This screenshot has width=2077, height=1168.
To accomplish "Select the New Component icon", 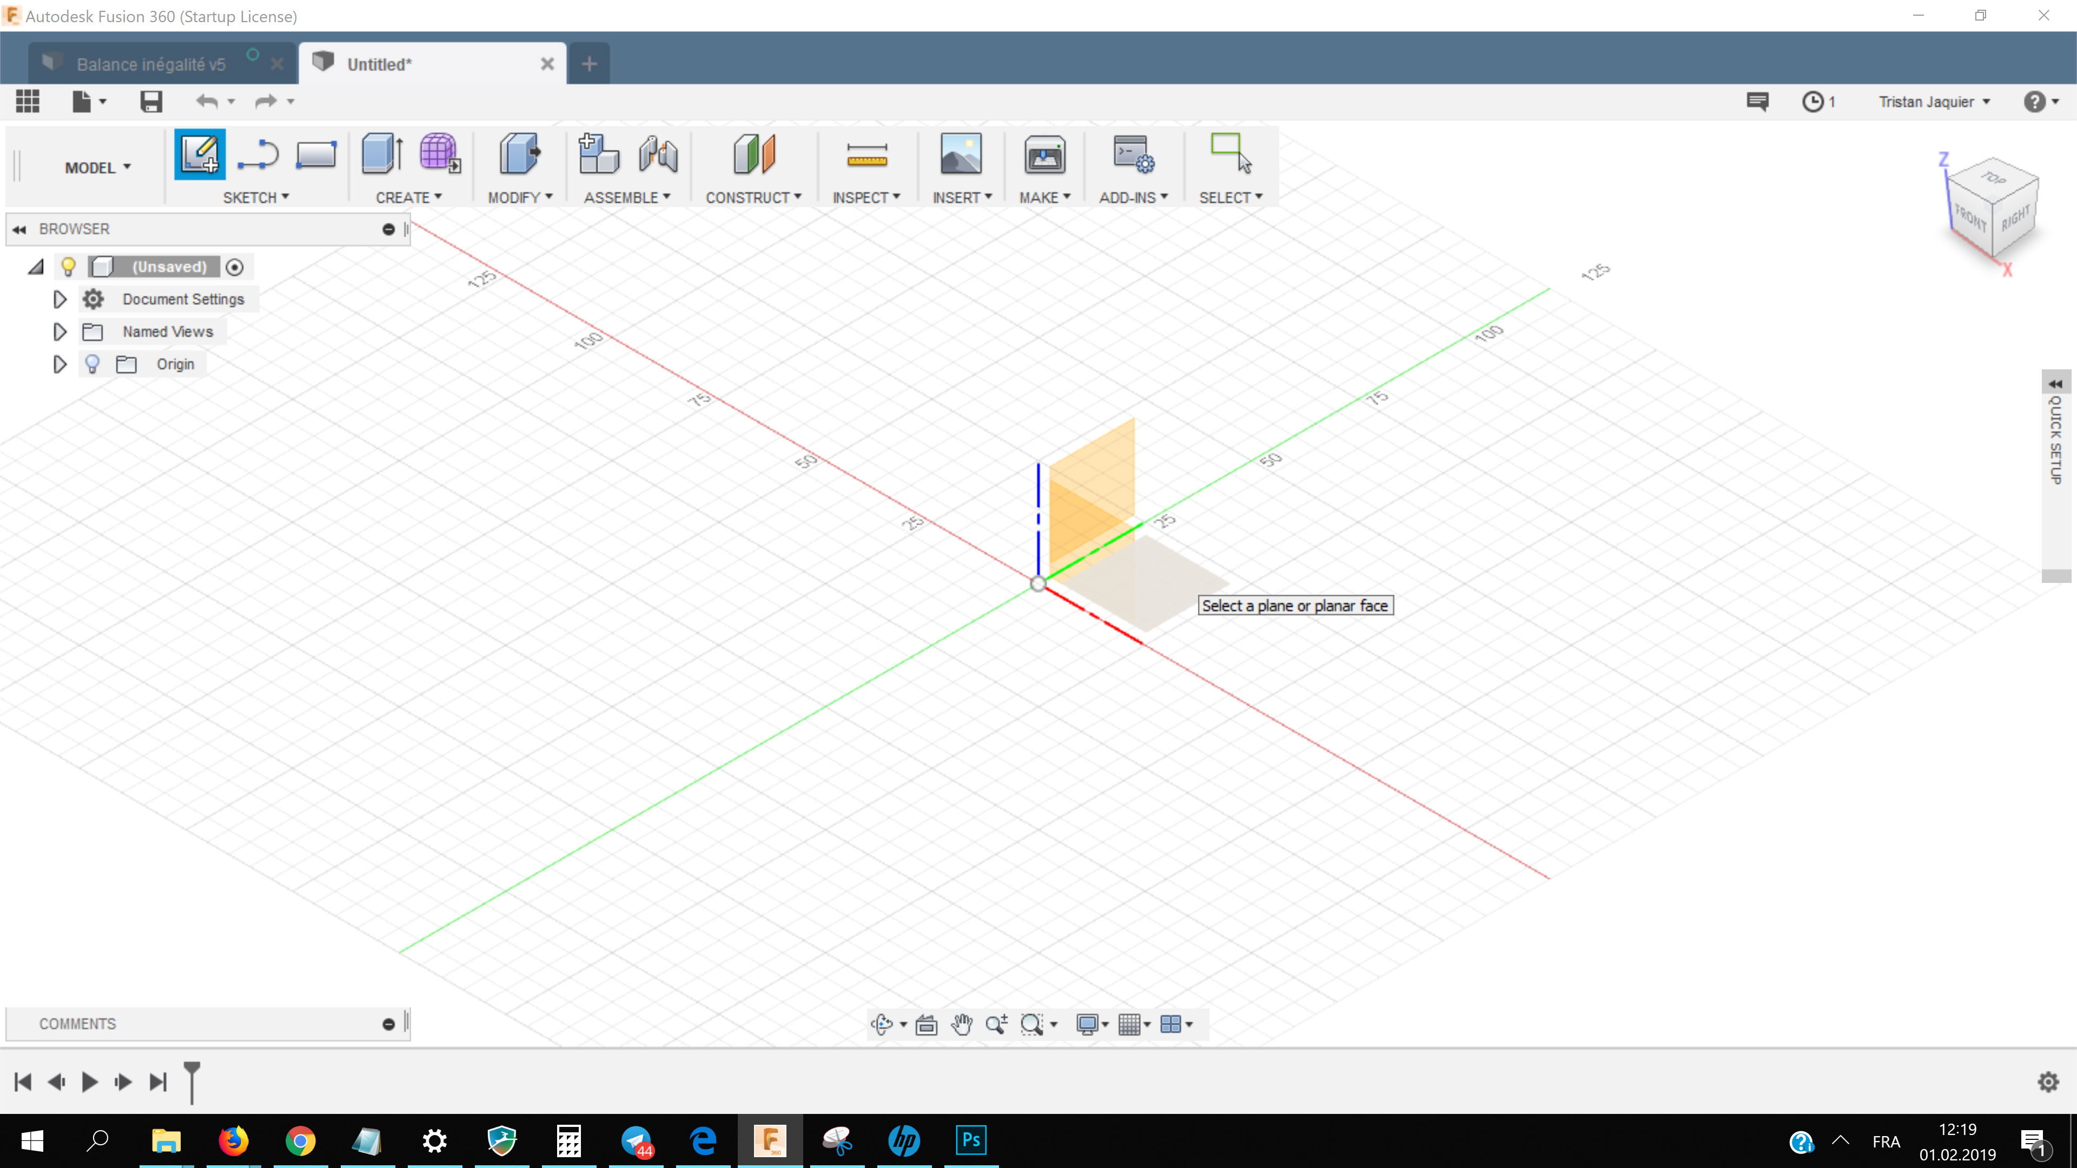I will tap(598, 153).
